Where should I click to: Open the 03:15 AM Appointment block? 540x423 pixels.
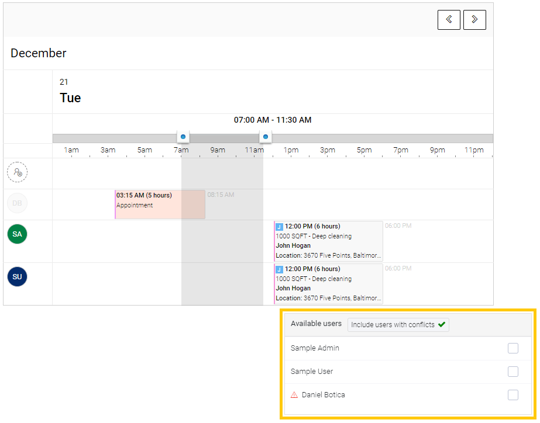point(160,204)
